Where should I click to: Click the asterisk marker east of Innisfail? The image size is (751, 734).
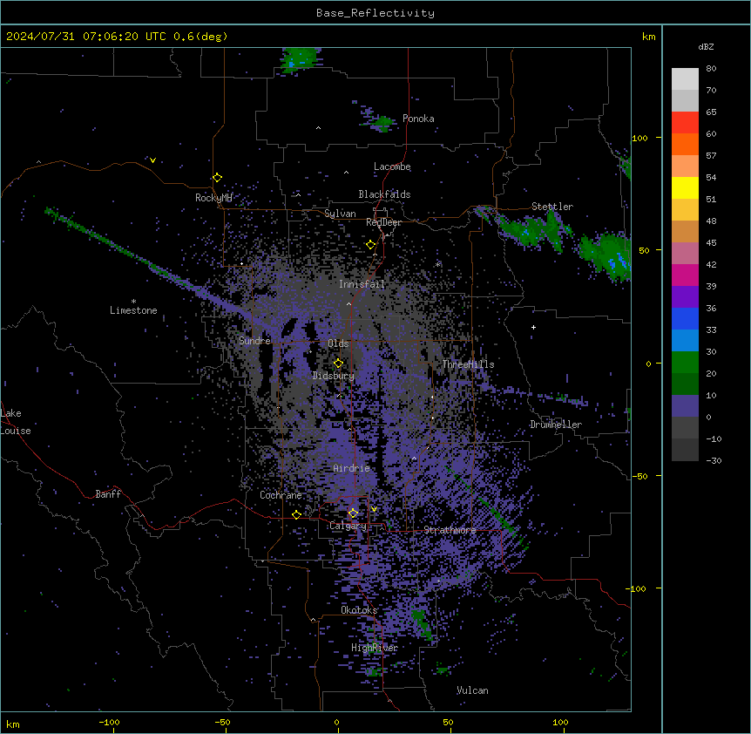pyautogui.click(x=437, y=264)
